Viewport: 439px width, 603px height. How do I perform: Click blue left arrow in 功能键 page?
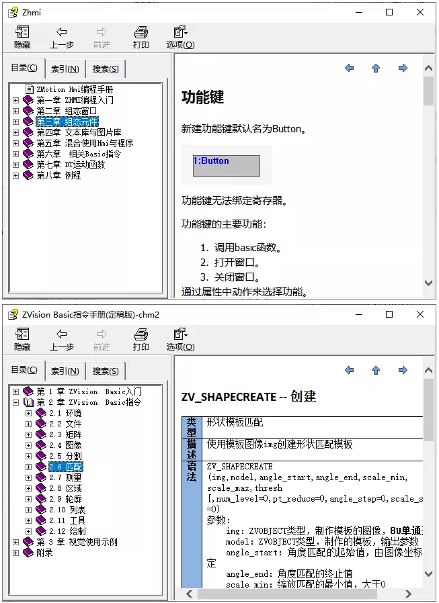pyautogui.click(x=350, y=68)
